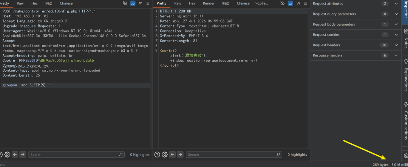Open response search settings gear
Viewport: 408px width, 167px height.
click(x=165, y=155)
